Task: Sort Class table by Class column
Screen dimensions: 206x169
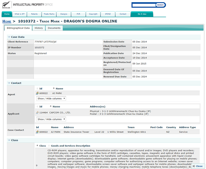Action: point(41,146)
